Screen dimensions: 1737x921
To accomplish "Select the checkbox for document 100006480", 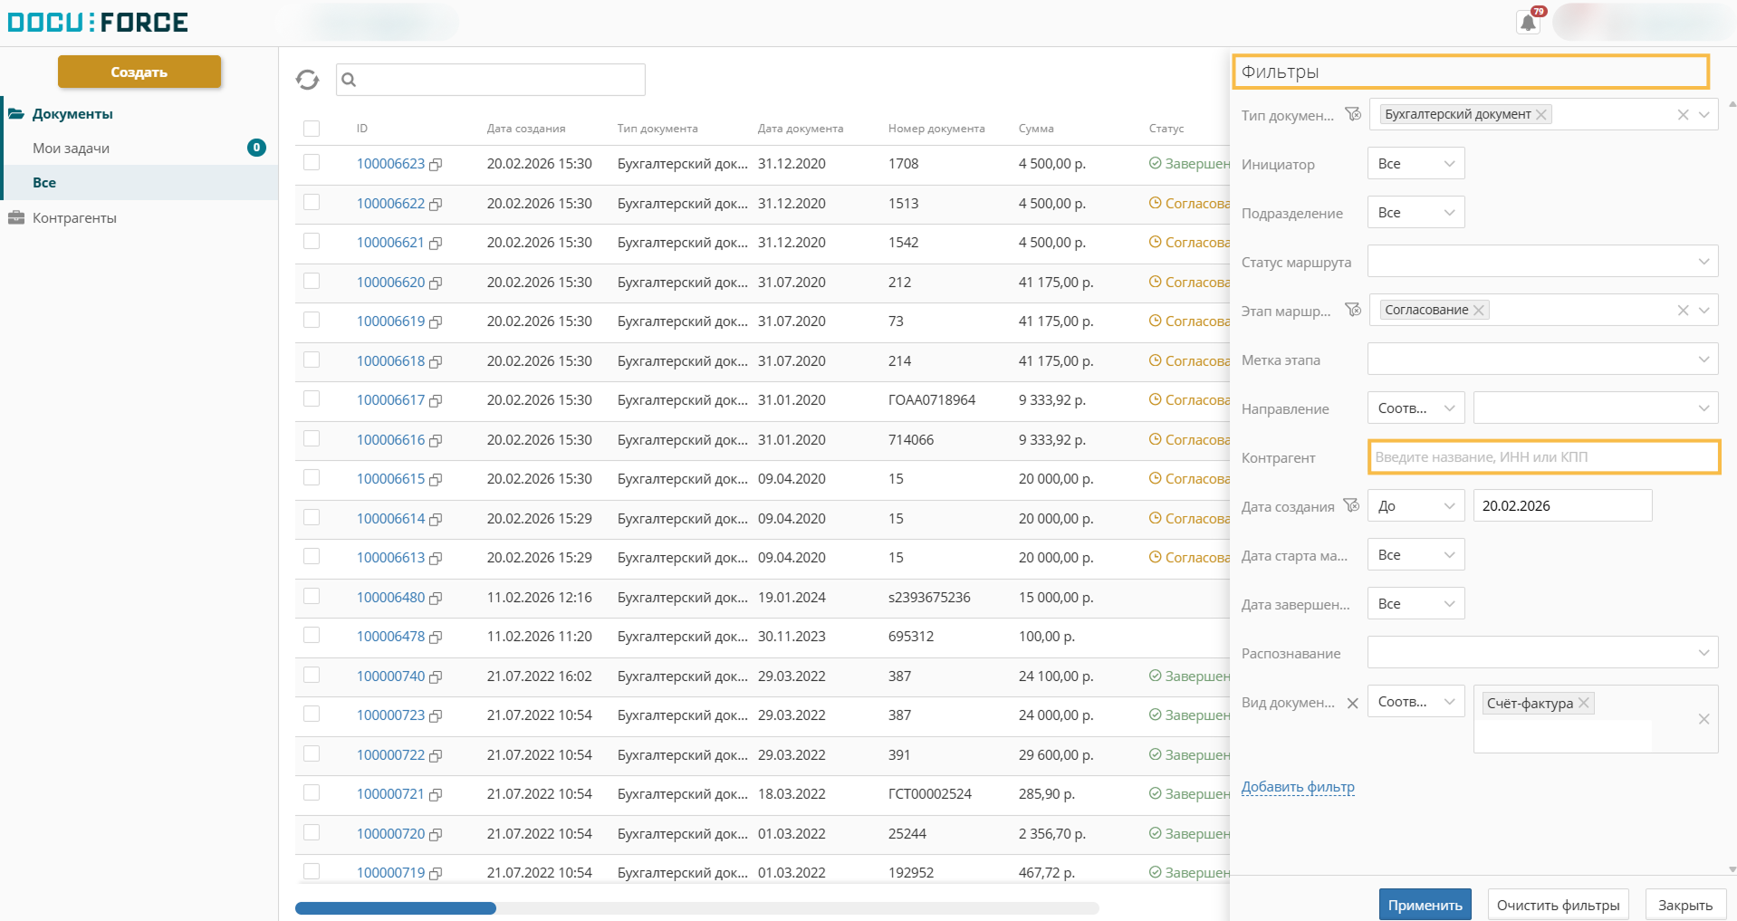I will (x=312, y=596).
